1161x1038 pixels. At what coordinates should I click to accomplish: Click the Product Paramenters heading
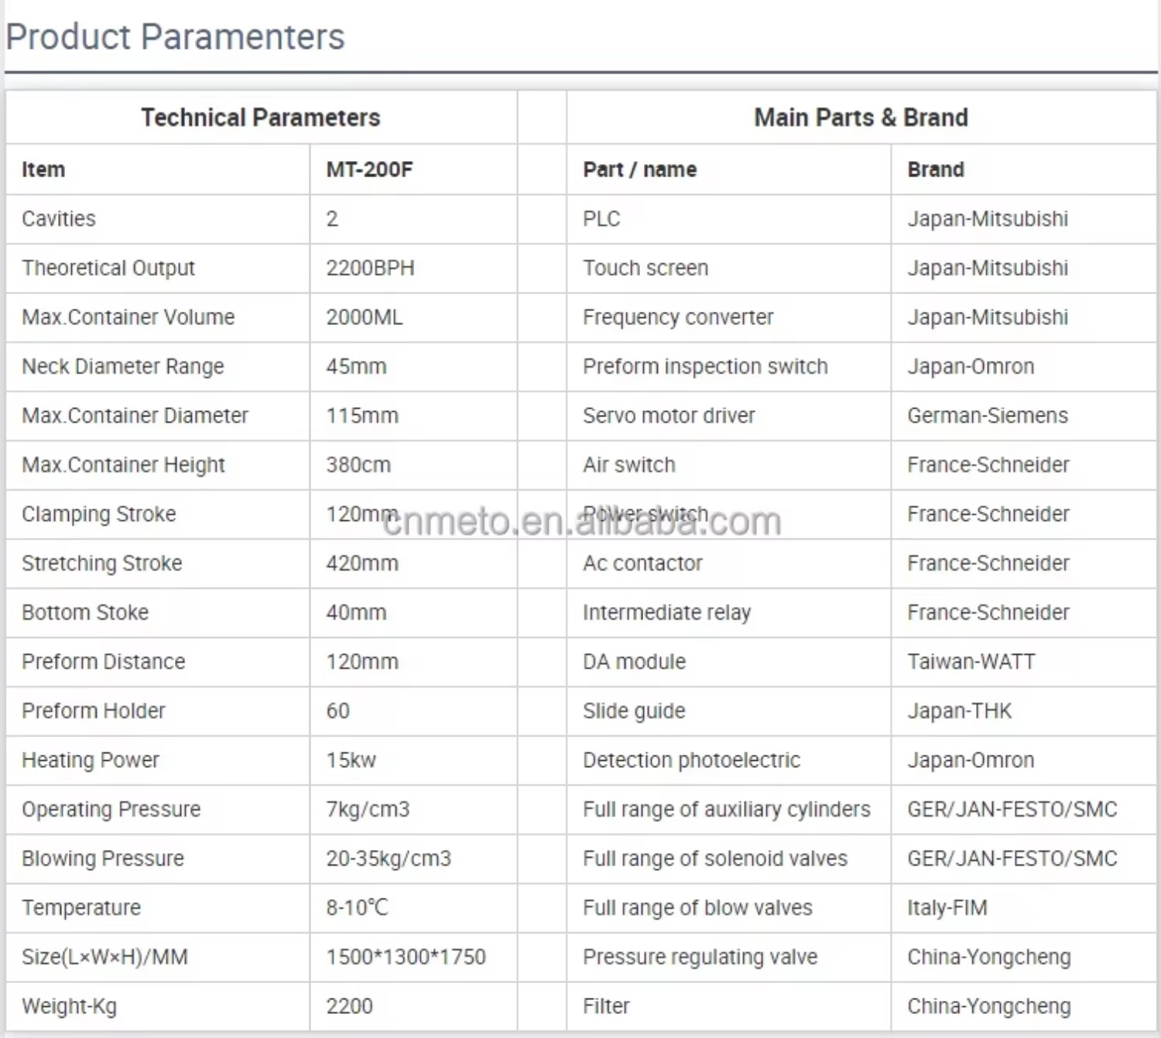175,37
